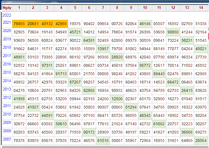Select the orange cell 42988
The image size is (209, 148).
[x=61, y=24]
